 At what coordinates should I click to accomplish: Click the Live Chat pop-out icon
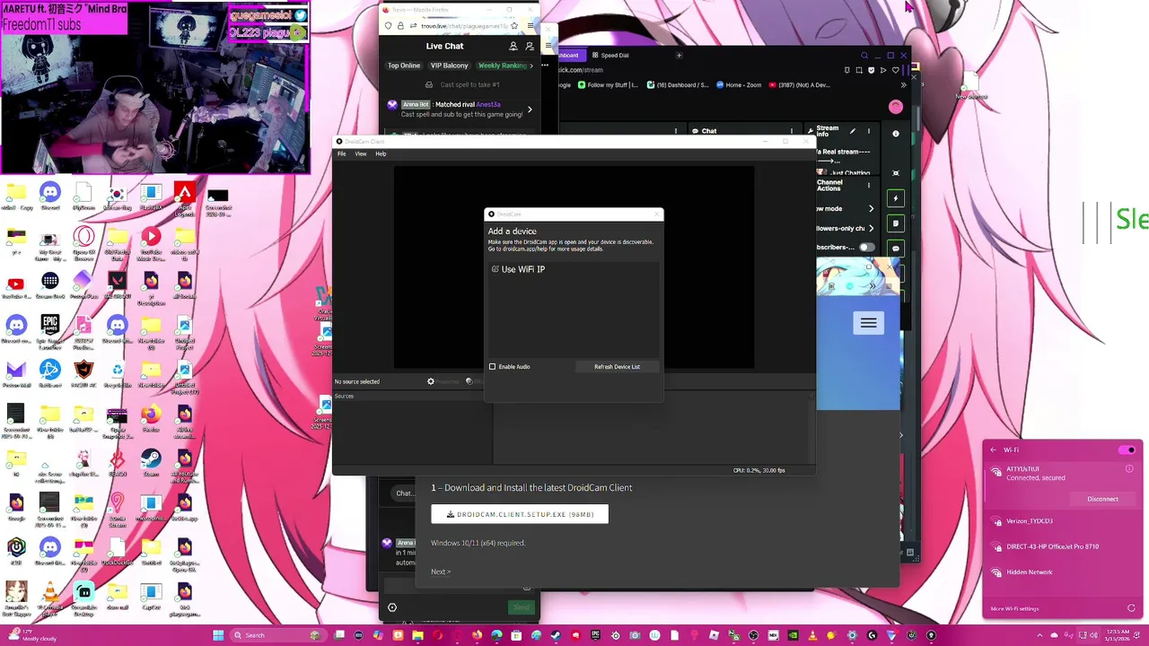coord(530,46)
